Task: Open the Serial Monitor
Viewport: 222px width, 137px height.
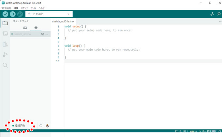Action: coord(219,14)
